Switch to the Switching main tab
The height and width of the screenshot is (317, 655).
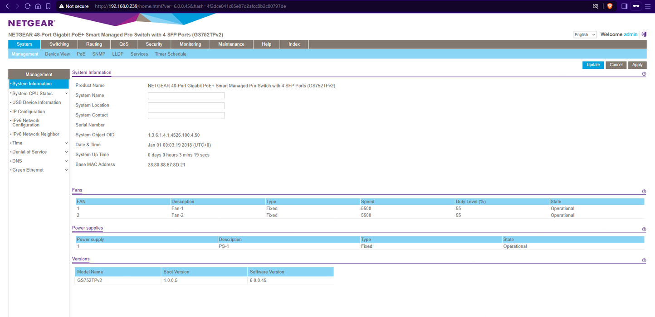pyautogui.click(x=59, y=44)
